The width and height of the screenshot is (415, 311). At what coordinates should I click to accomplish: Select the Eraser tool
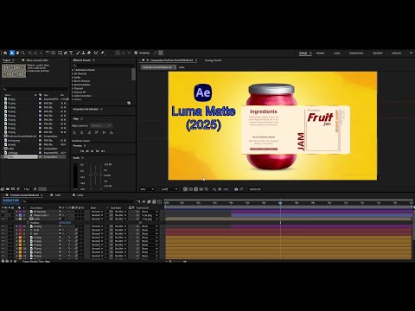point(89,53)
